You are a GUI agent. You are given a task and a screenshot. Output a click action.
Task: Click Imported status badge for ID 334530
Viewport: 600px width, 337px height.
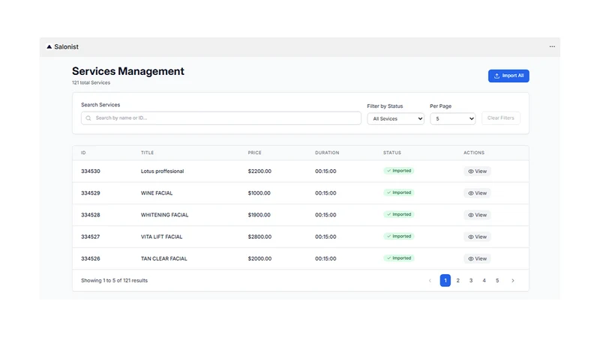(x=399, y=171)
